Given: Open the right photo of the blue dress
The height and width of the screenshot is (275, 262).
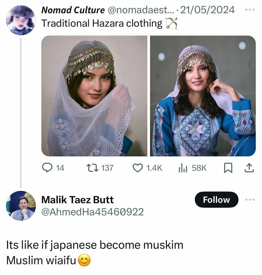Looking at the screenshot, I should (203, 96).
